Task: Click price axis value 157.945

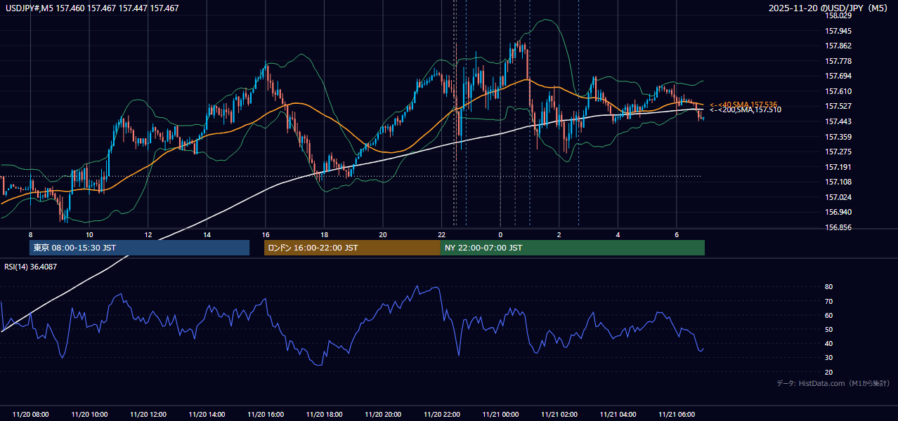Action: tap(839, 31)
